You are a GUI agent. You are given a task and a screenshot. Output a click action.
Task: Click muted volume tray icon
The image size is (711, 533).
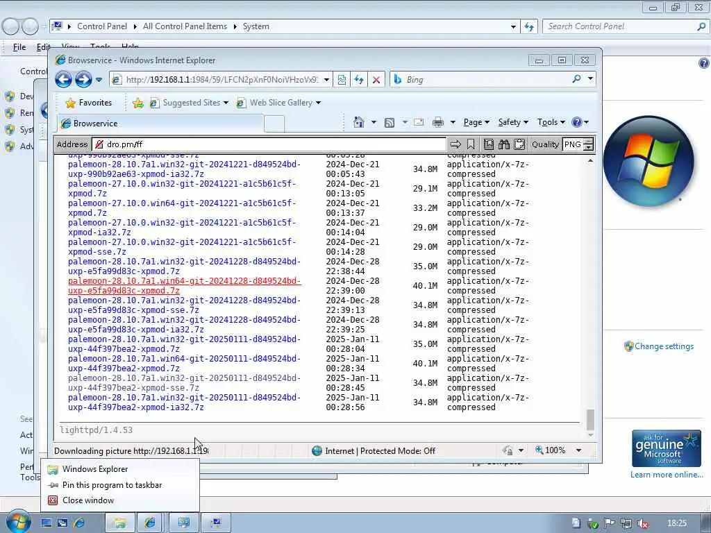(642, 523)
